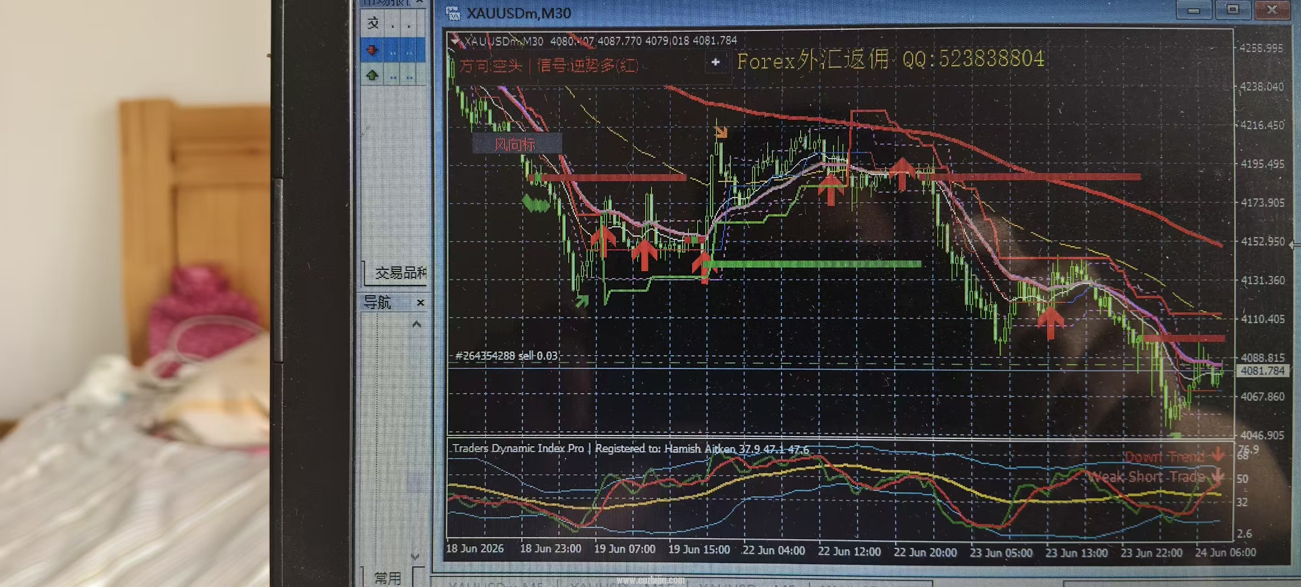Click the 22 Jun 04:00 time axis label
The image size is (1301, 587).
coord(774,551)
